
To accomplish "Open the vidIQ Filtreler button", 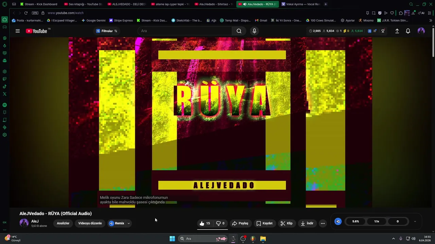I will tap(107, 31).
